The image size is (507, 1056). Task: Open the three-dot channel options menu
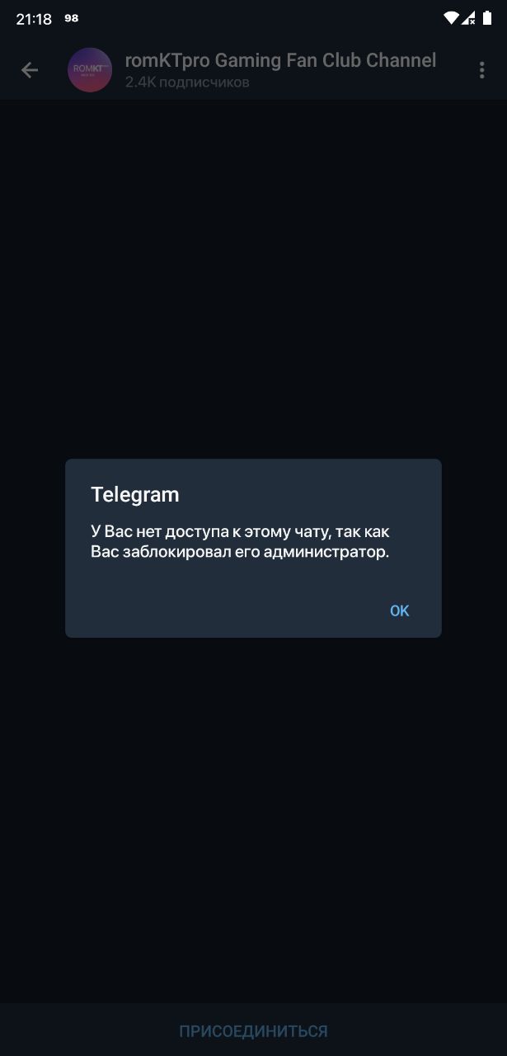(x=481, y=70)
